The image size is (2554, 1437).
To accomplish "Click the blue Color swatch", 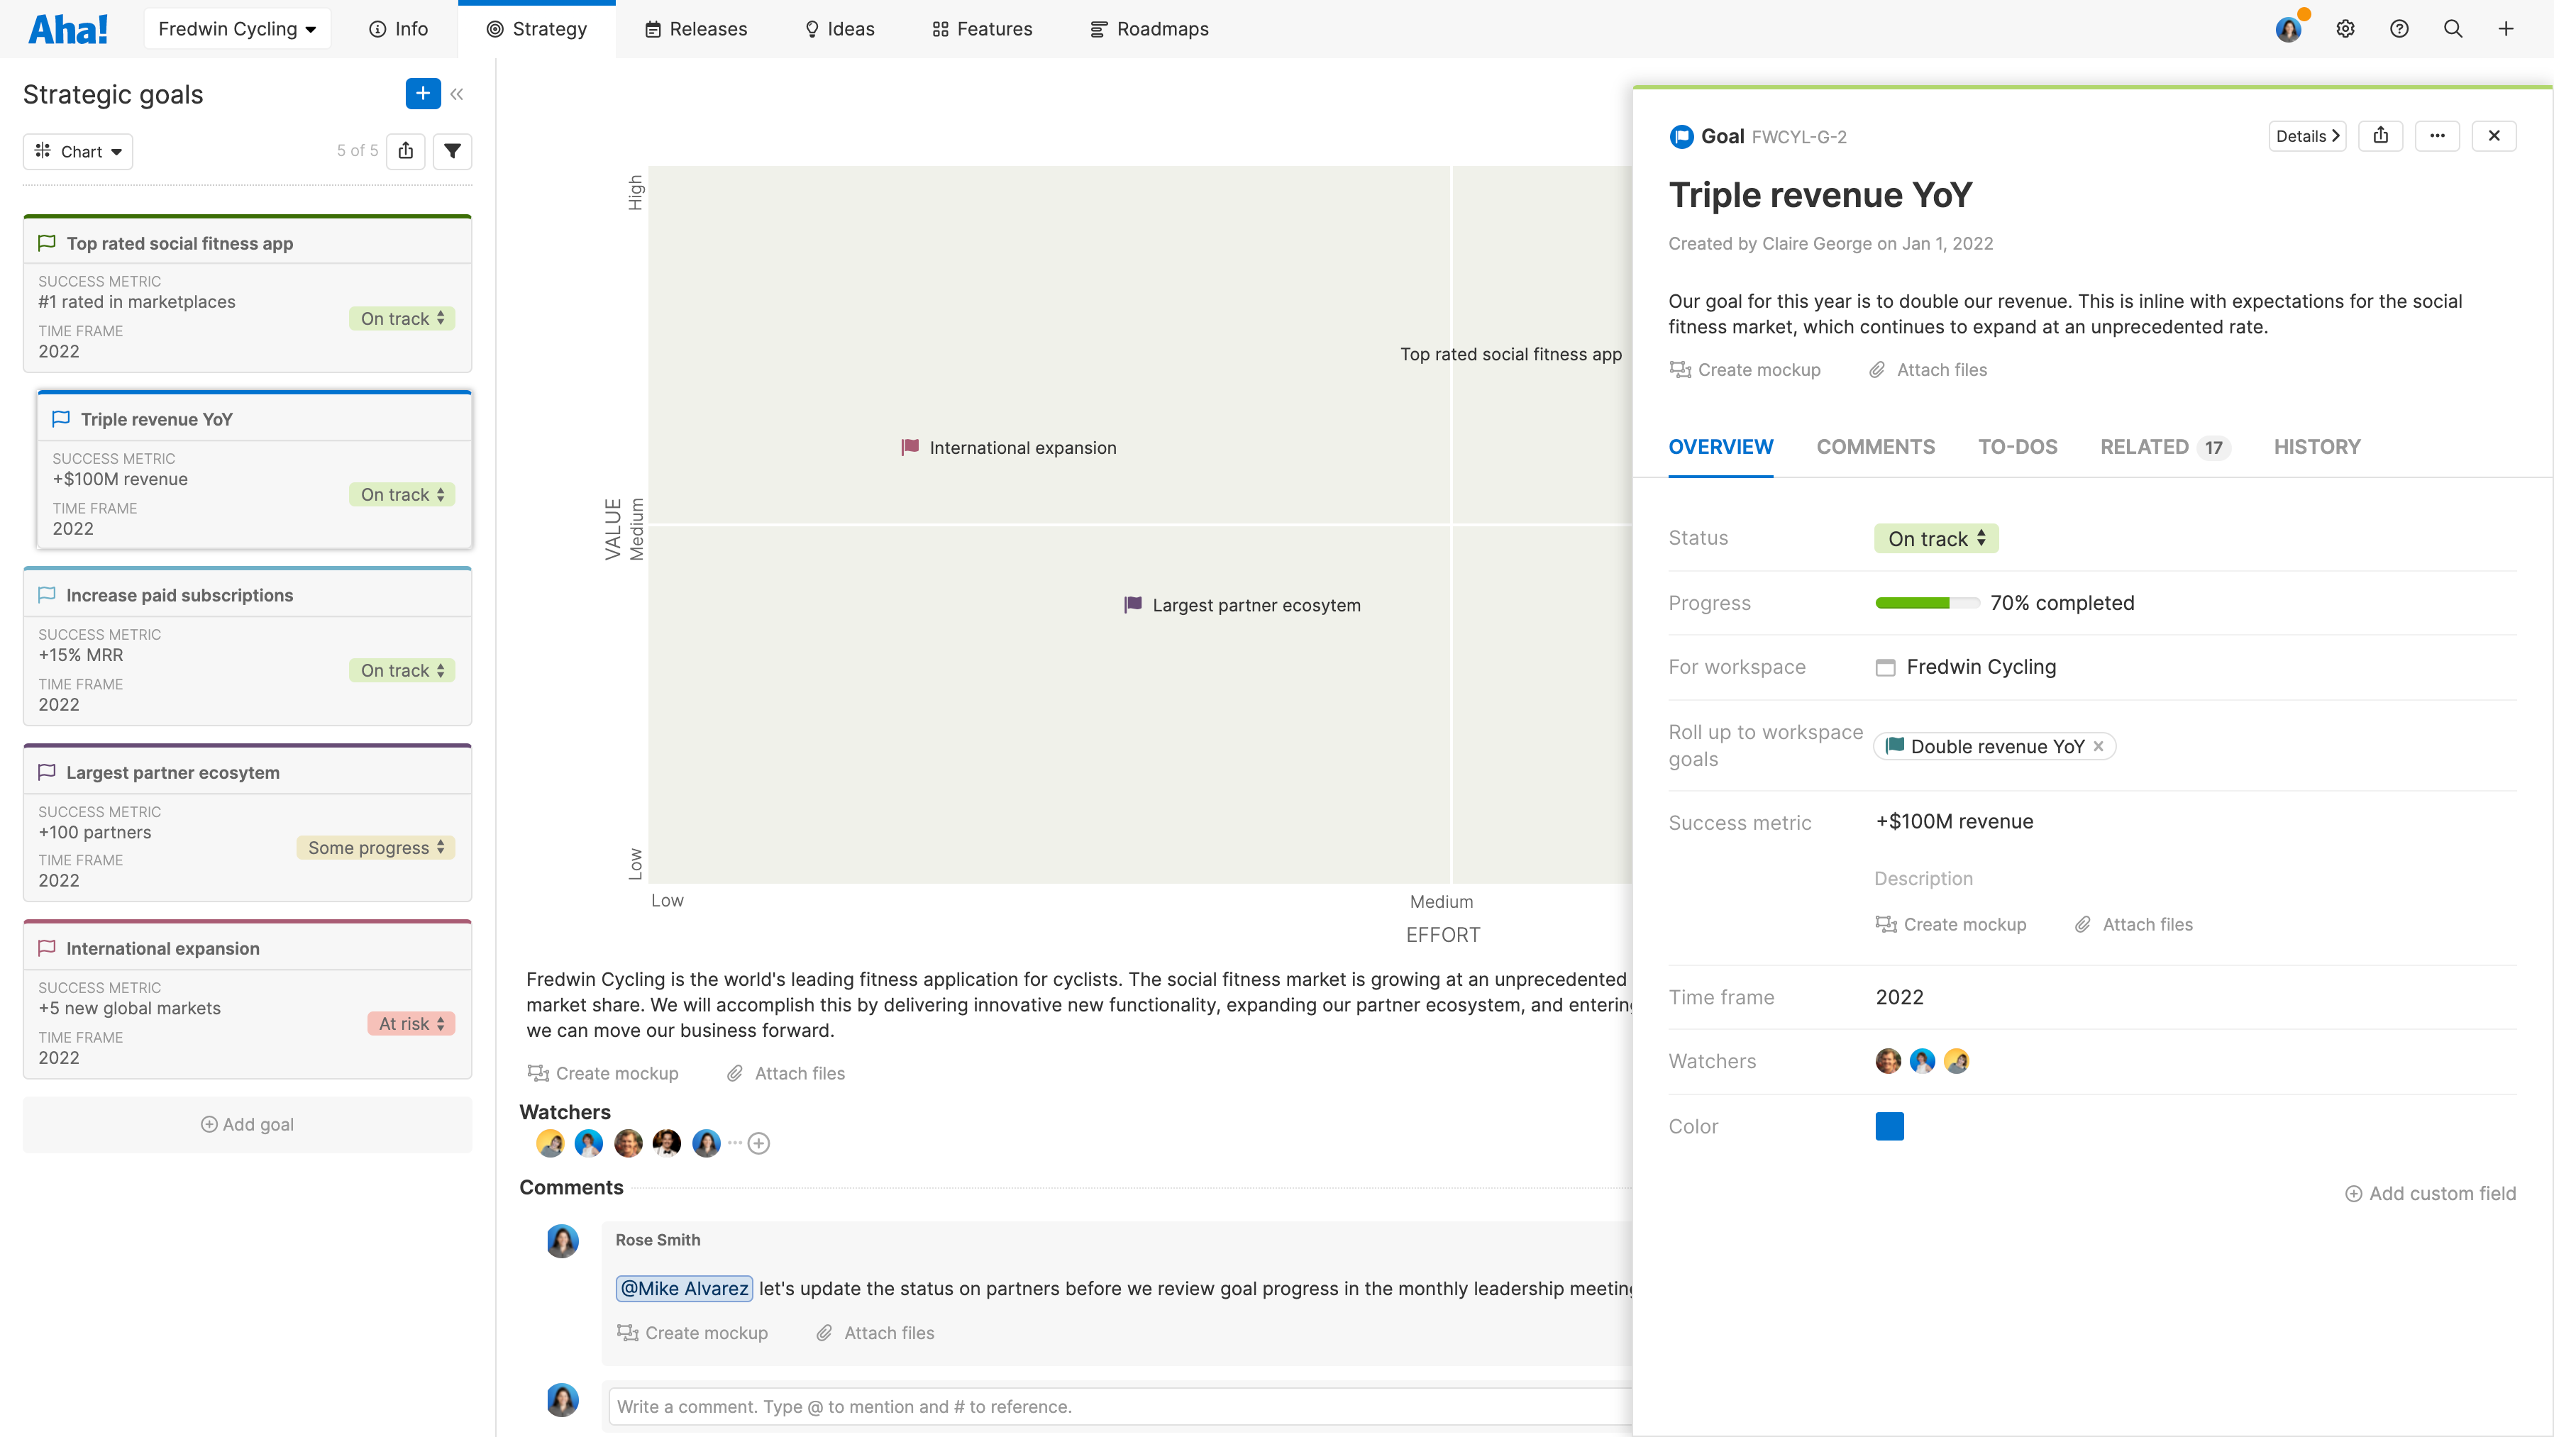I will tap(1889, 1126).
